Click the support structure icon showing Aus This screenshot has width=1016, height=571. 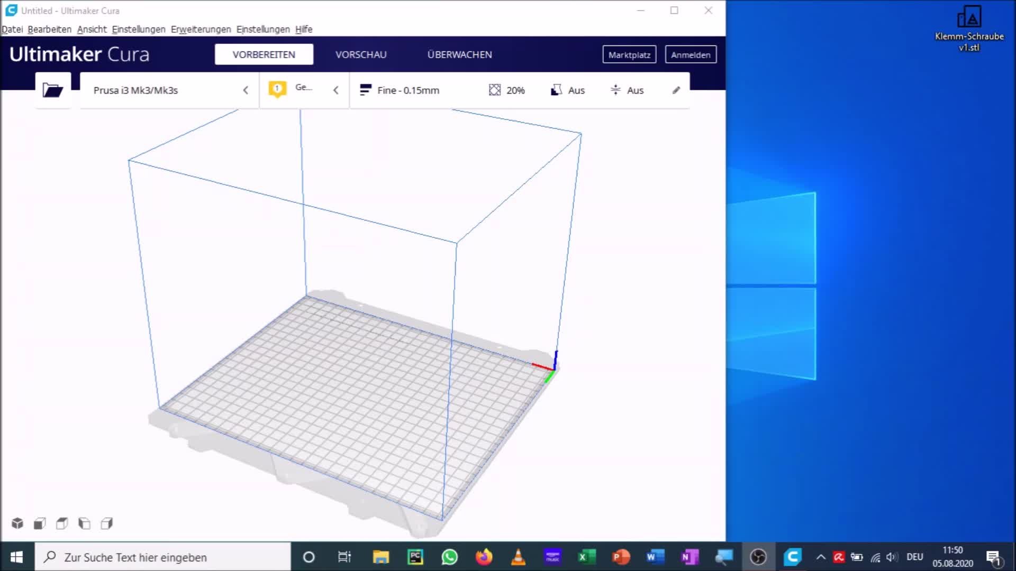coord(556,90)
